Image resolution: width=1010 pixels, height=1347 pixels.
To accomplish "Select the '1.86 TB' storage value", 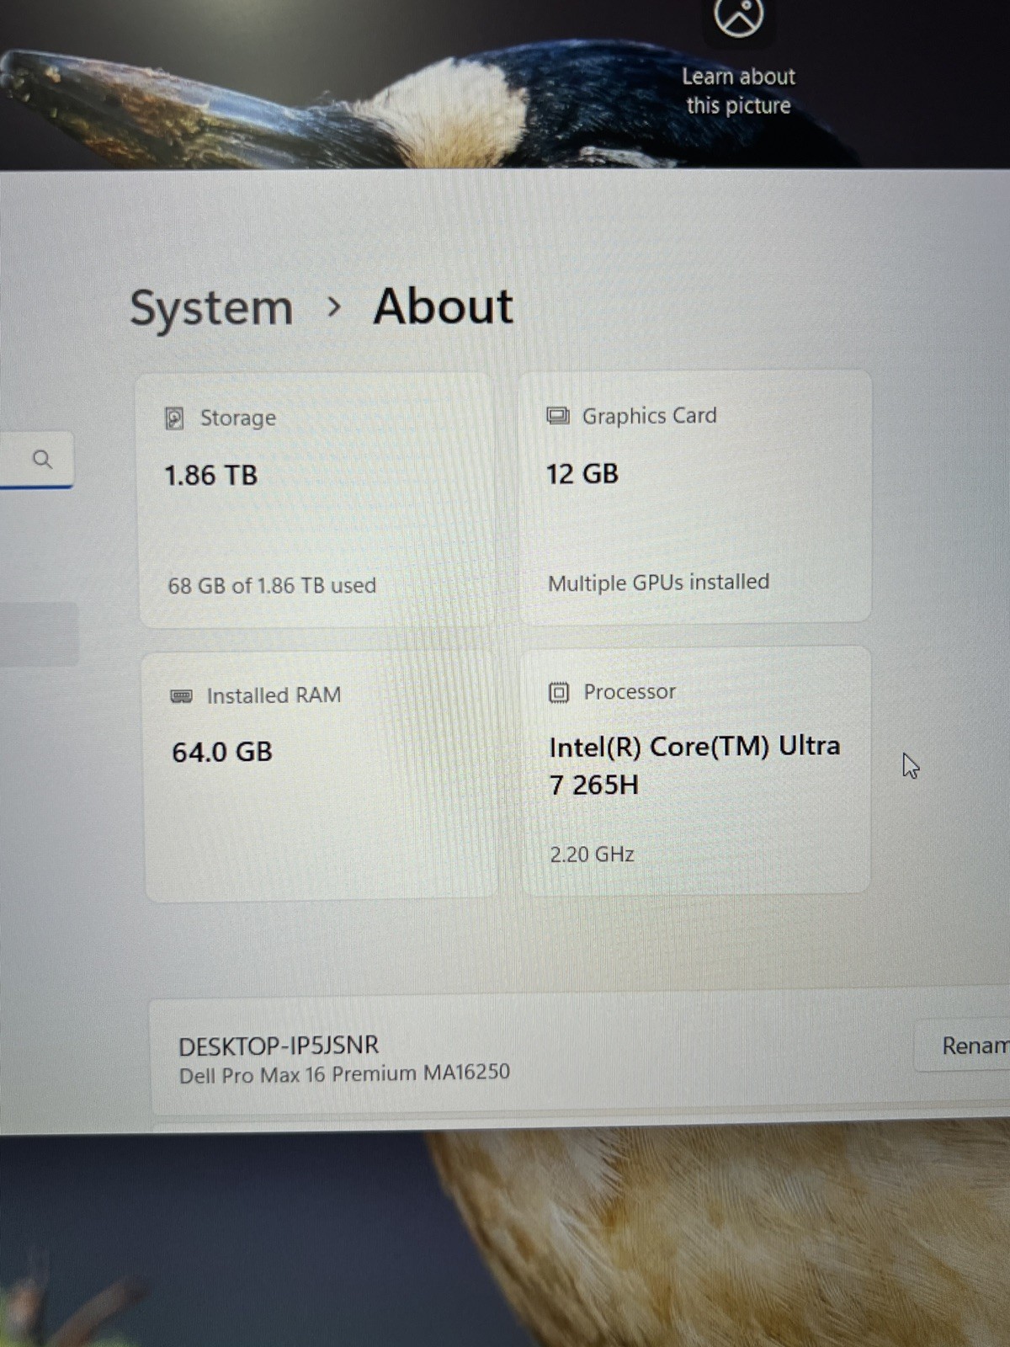I will [210, 476].
